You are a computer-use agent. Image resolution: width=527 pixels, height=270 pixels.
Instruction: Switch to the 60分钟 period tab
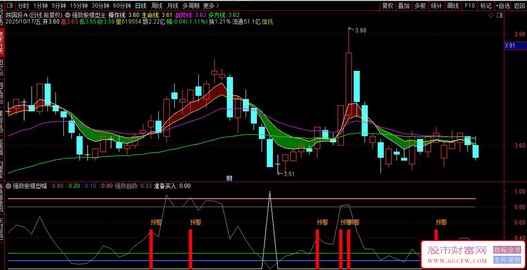(x=122, y=6)
